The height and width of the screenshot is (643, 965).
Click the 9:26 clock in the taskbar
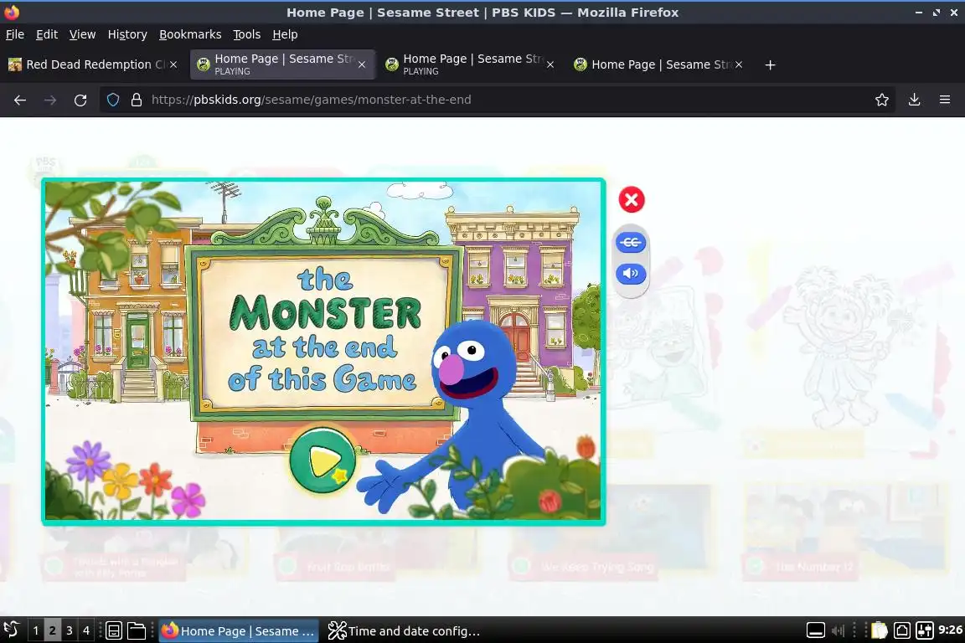point(950,630)
